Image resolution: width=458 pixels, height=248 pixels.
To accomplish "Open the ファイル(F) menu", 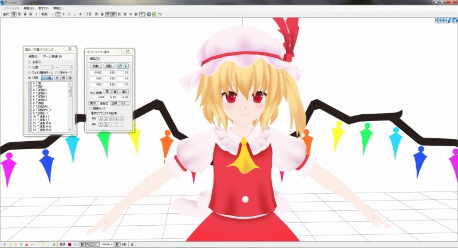I will pos(11,8).
